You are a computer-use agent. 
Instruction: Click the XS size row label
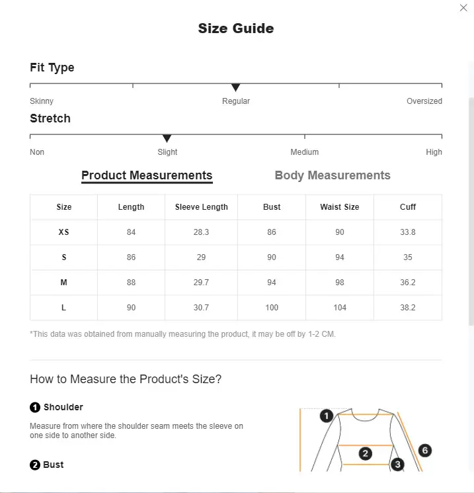click(x=63, y=232)
